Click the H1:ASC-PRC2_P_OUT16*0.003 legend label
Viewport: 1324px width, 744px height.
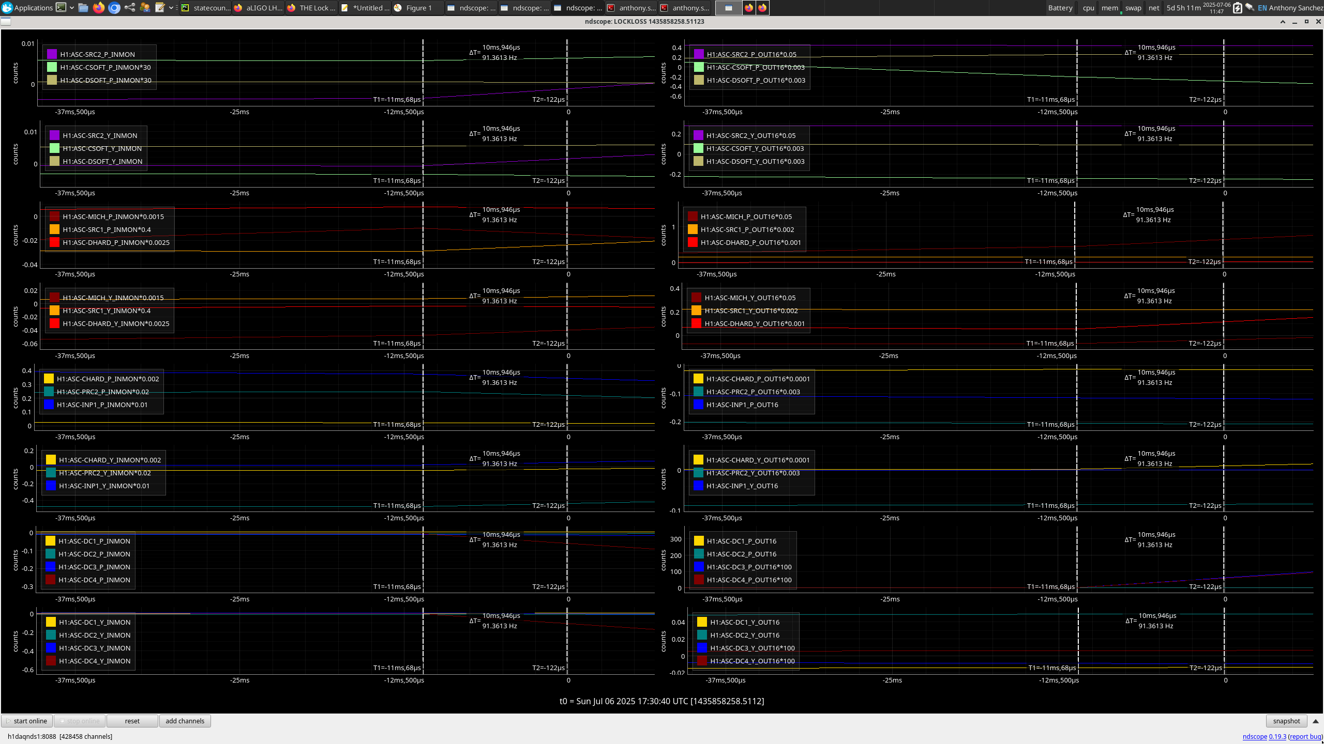click(753, 392)
